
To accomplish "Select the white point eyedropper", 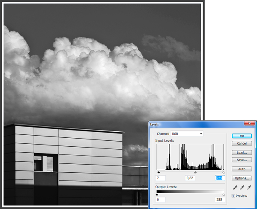I will pos(249,187).
